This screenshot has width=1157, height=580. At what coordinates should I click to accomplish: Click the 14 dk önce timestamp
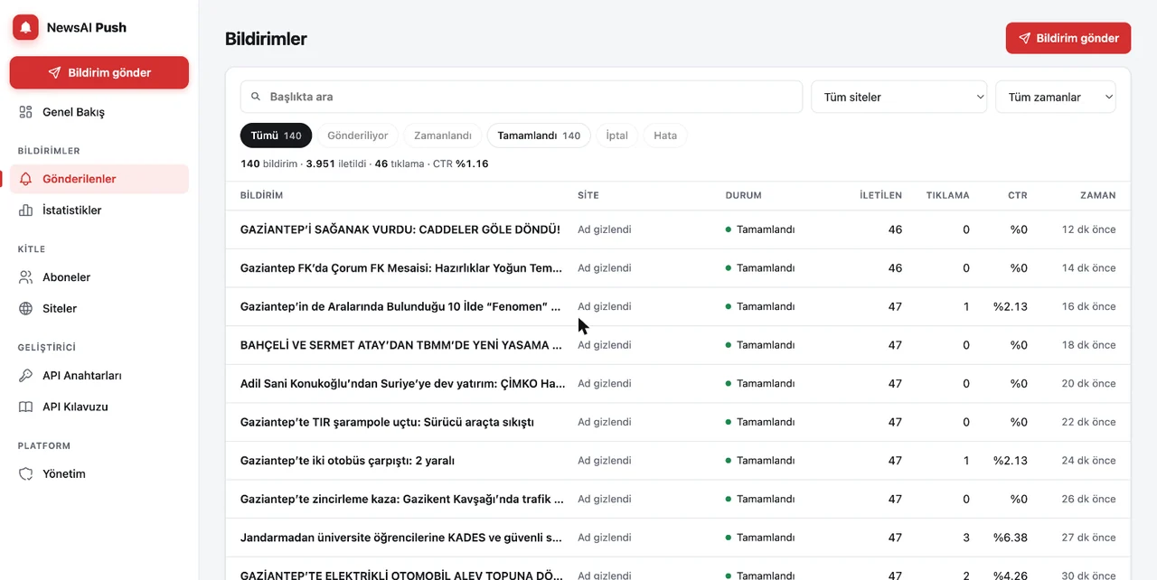click(x=1089, y=268)
